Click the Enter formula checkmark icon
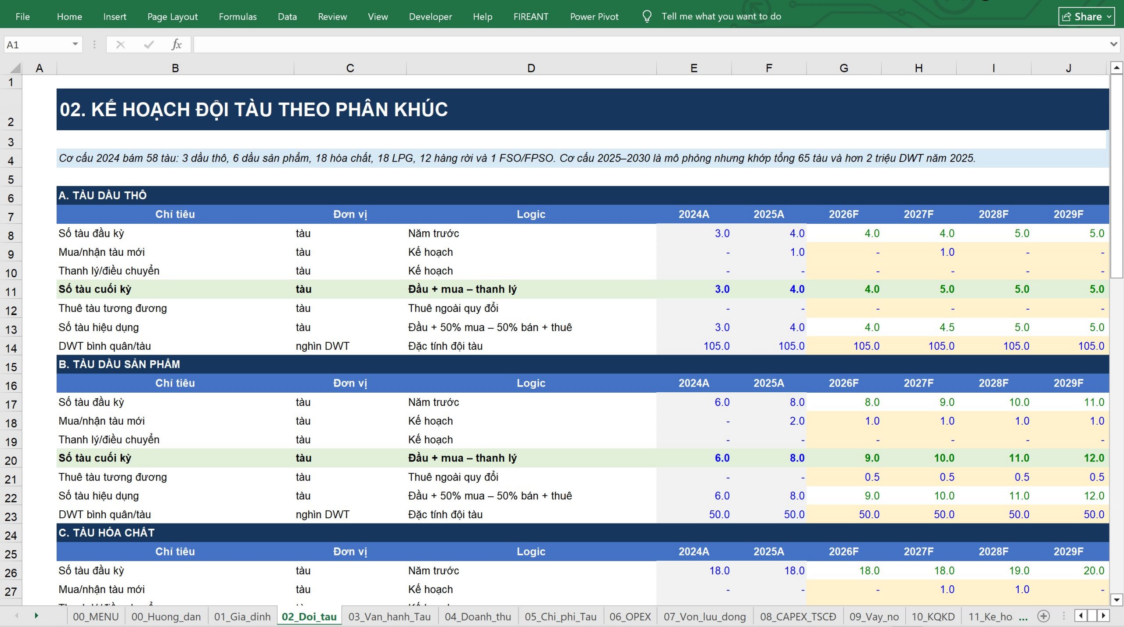This screenshot has height=627, width=1124. 149,45
